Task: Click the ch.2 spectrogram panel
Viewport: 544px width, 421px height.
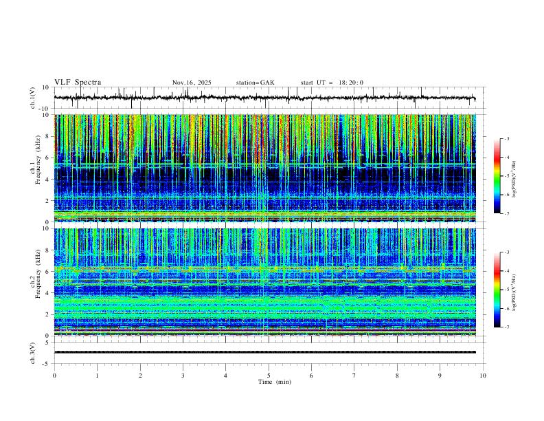Action: point(265,282)
